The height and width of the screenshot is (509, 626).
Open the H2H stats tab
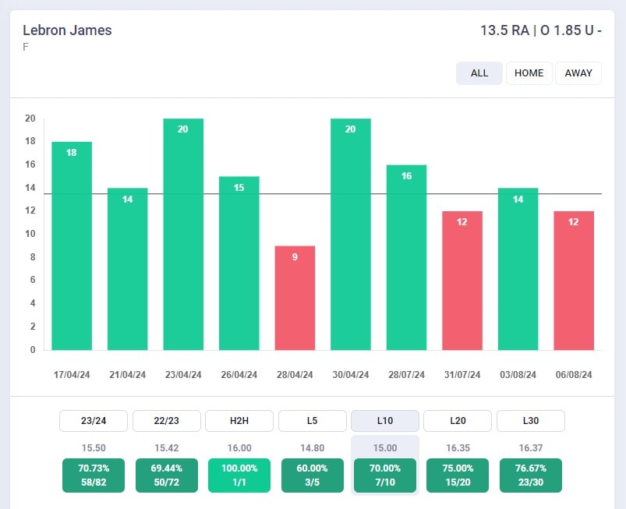pos(239,421)
